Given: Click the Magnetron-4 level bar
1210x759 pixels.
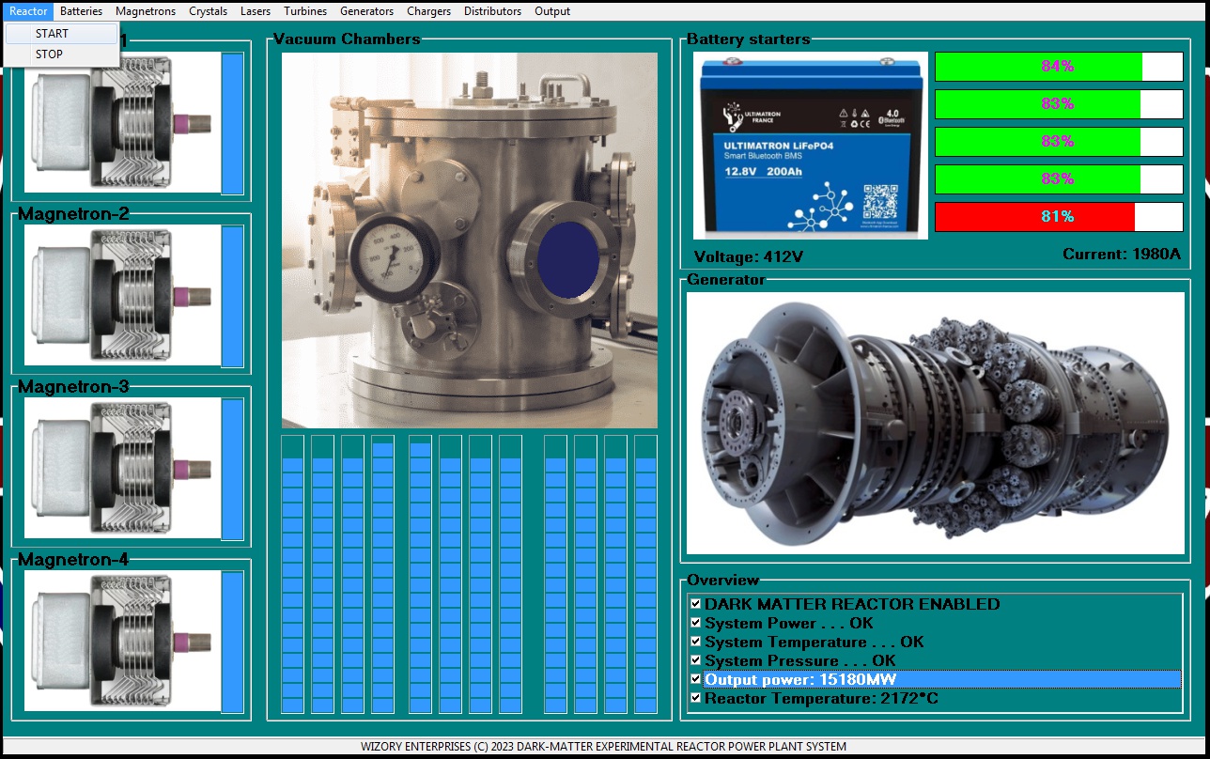Looking at the screenshot, I should (232, 642).
